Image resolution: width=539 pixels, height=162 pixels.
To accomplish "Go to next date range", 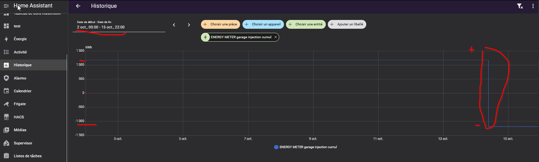I will point(189,25).
